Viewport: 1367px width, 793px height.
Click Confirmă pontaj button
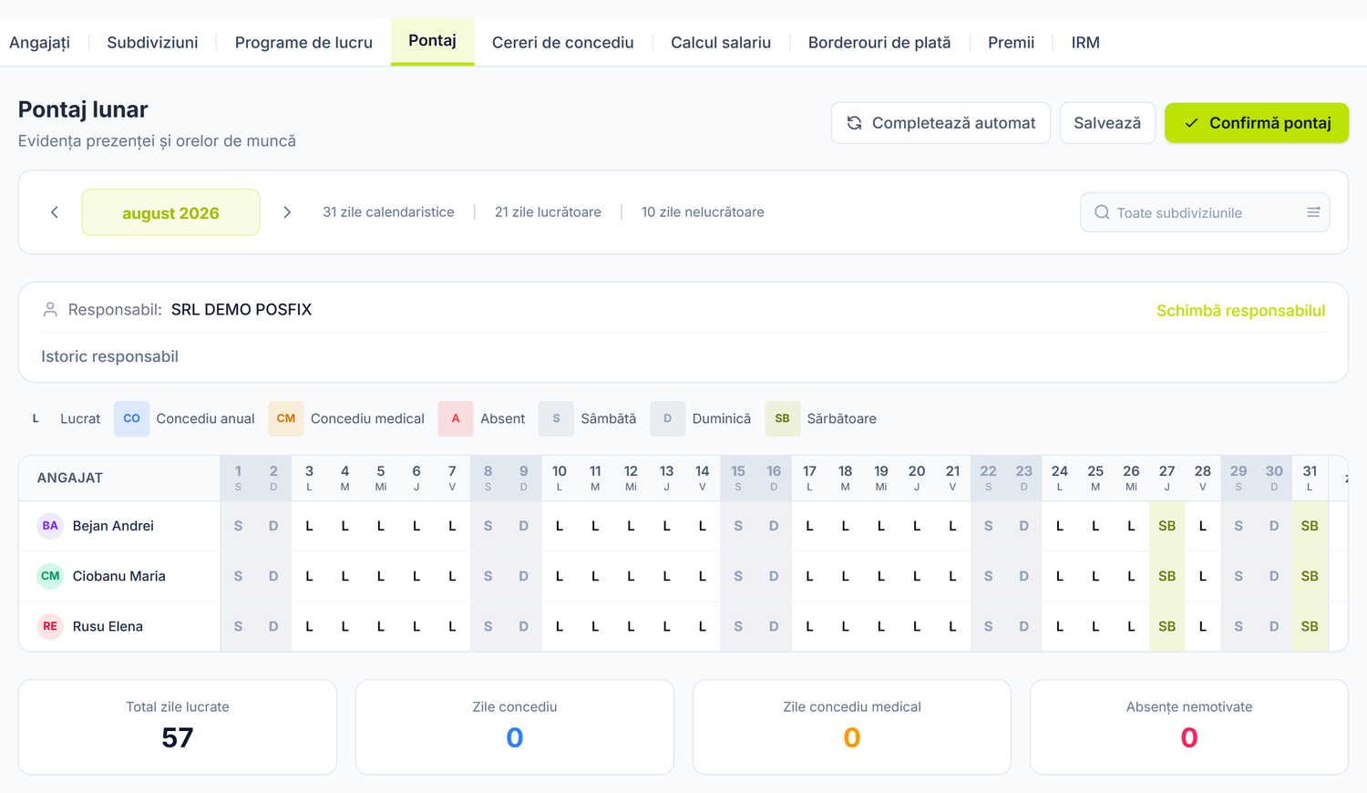pyautogui.click(x=1257, y=123)
